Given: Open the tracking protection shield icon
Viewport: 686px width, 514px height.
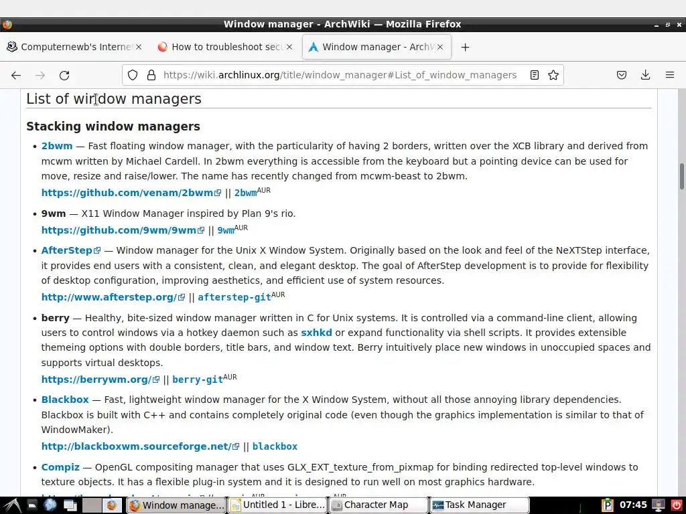Looking at the screenshot, I should [133, 75].
